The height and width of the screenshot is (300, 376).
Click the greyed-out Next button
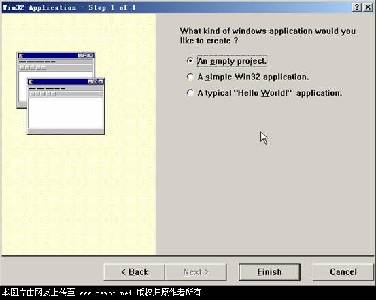(x=196, y=272)
